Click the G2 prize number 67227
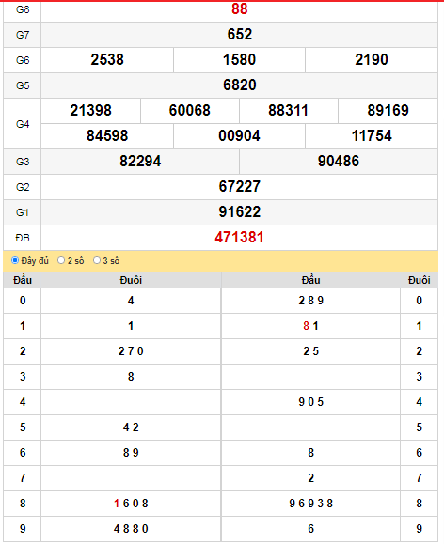Image resolution: width=444 pixels, height=544 pixels. click(239, 186)
